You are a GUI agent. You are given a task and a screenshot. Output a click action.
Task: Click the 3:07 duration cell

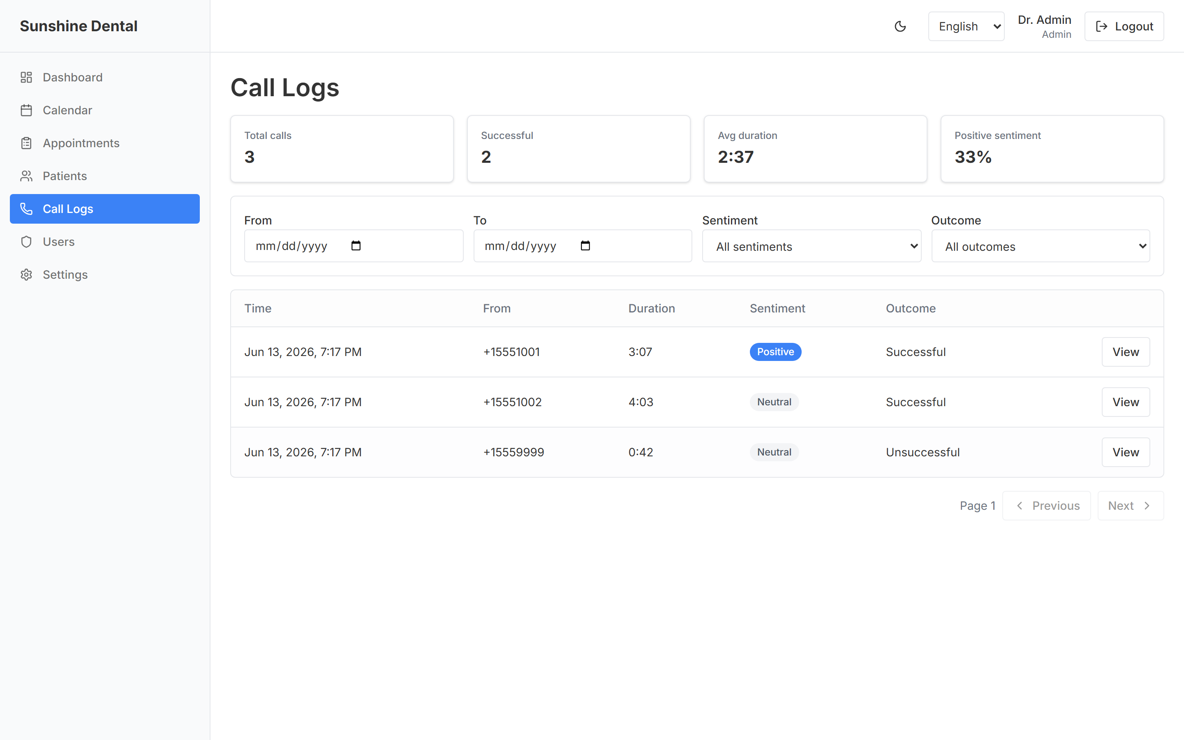click(640, 352)
